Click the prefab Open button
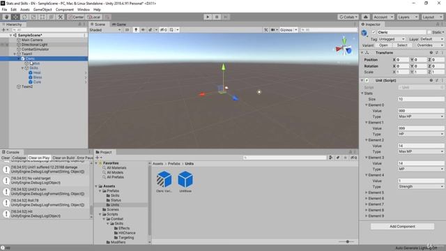 coord(383,45)
